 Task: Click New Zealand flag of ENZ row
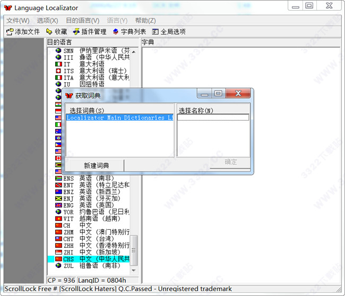58,192
